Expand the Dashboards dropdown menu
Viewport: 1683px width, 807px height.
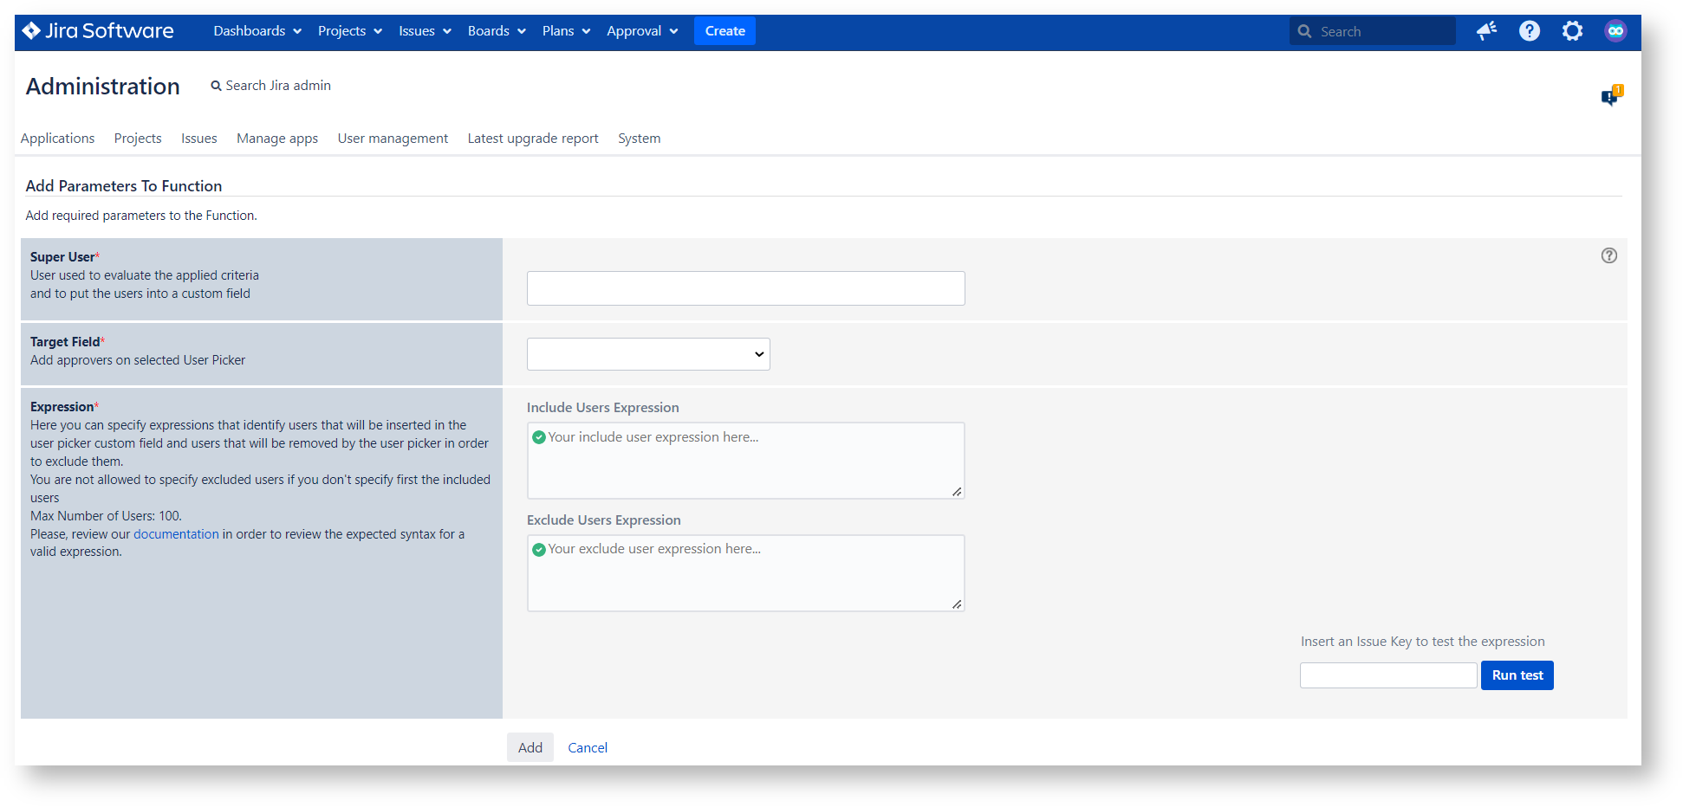coord(257,31)
